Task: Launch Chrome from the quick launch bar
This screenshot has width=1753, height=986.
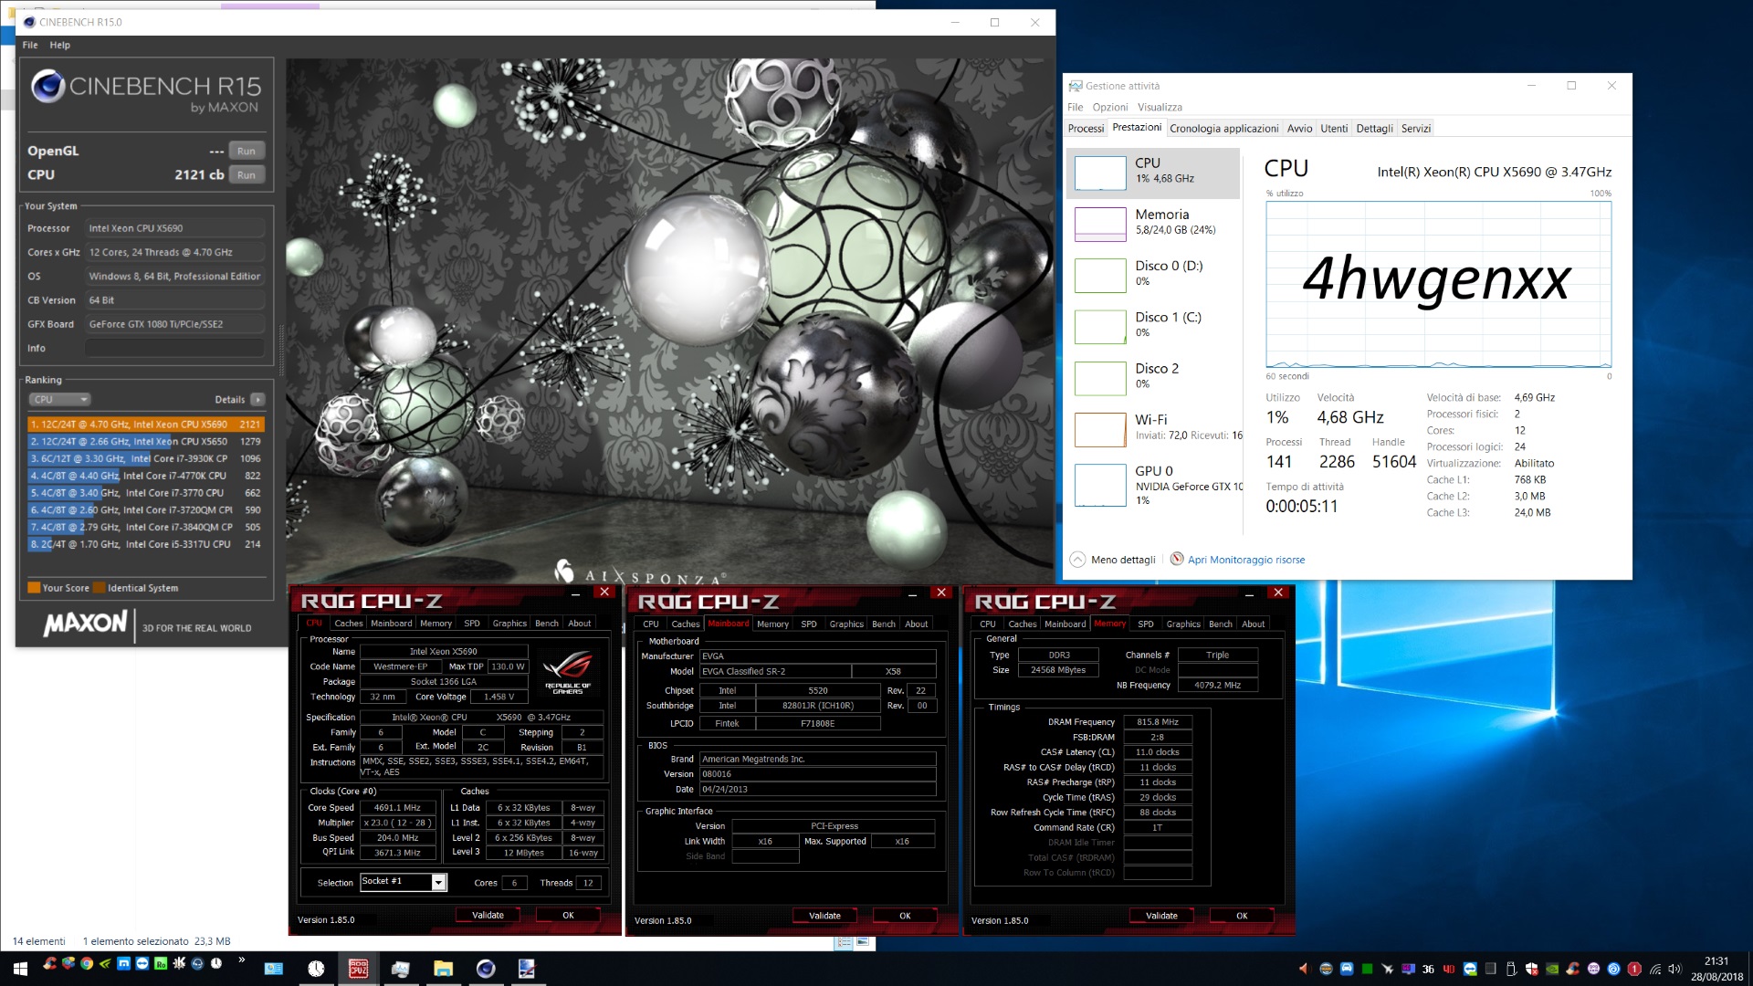Action: click(x=87, y=963)
